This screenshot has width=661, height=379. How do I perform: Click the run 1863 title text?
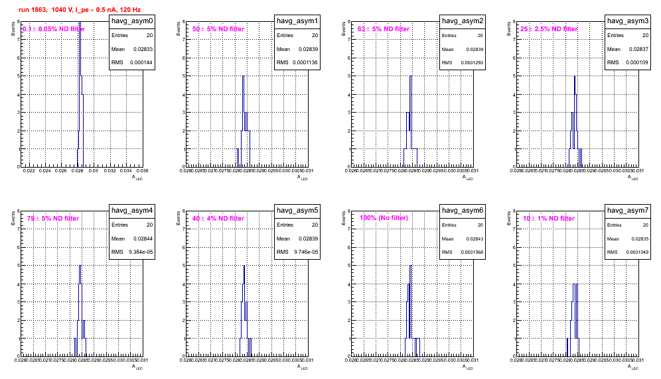point(80,9)
